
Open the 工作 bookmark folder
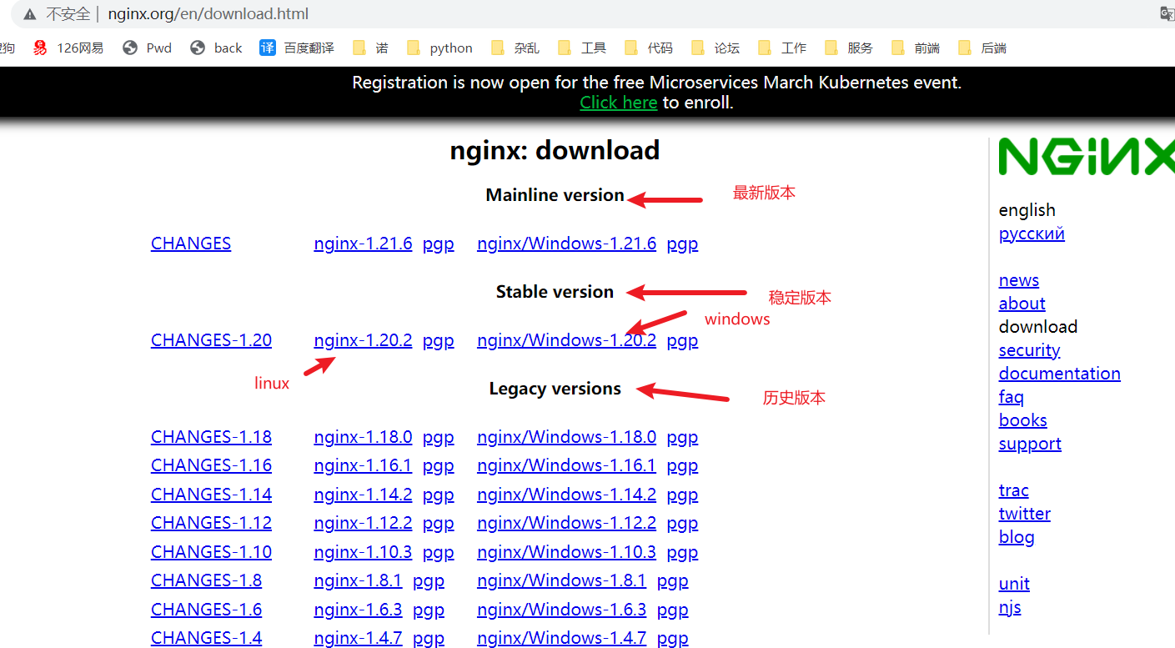pyautogui.click(x=782, y=48)
